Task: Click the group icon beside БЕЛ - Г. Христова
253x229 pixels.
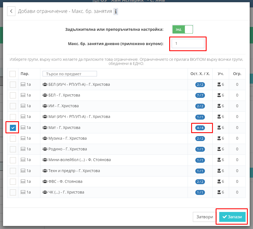Action: coord(45,95)
